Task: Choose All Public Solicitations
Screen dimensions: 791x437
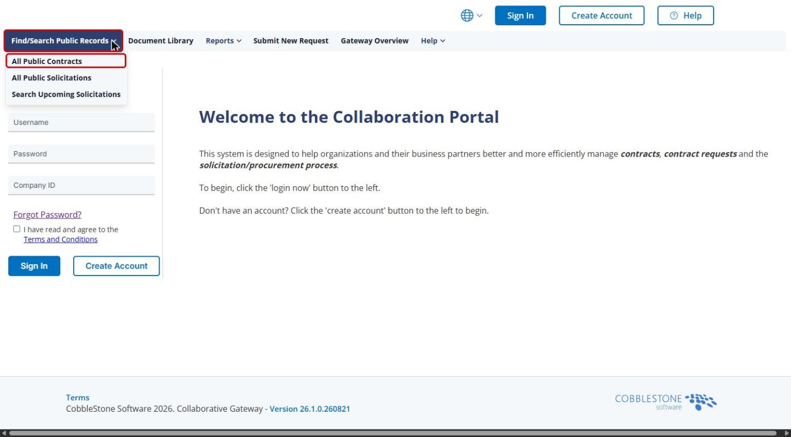Action: [x=52, y=78]
